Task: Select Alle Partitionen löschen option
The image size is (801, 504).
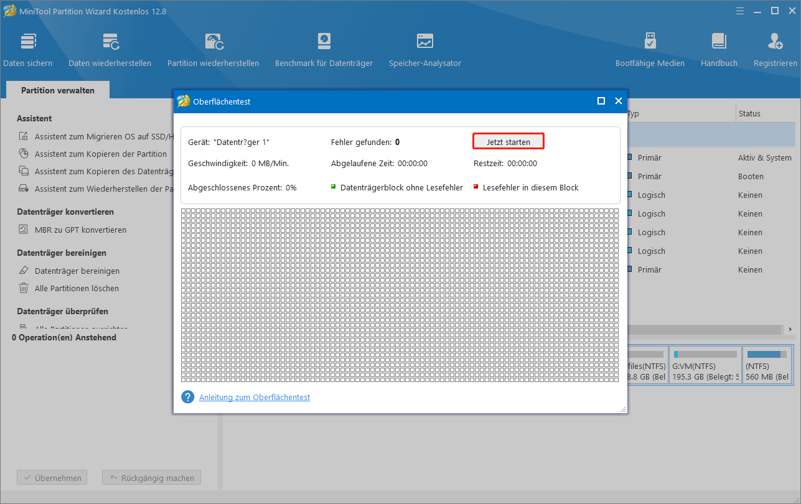Action: [x=77, y=288]
